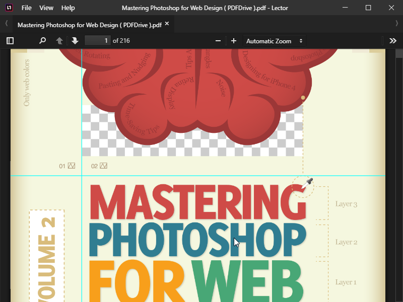Open the tools overflow double-chevron menu

(x=393, y=41)
